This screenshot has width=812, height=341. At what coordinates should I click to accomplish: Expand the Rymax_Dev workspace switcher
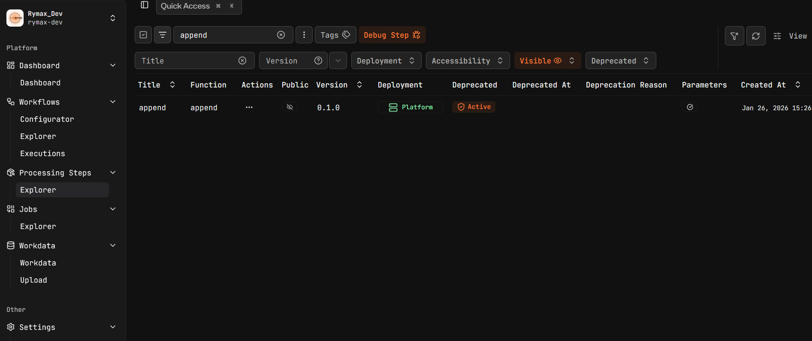click(113, 18)
